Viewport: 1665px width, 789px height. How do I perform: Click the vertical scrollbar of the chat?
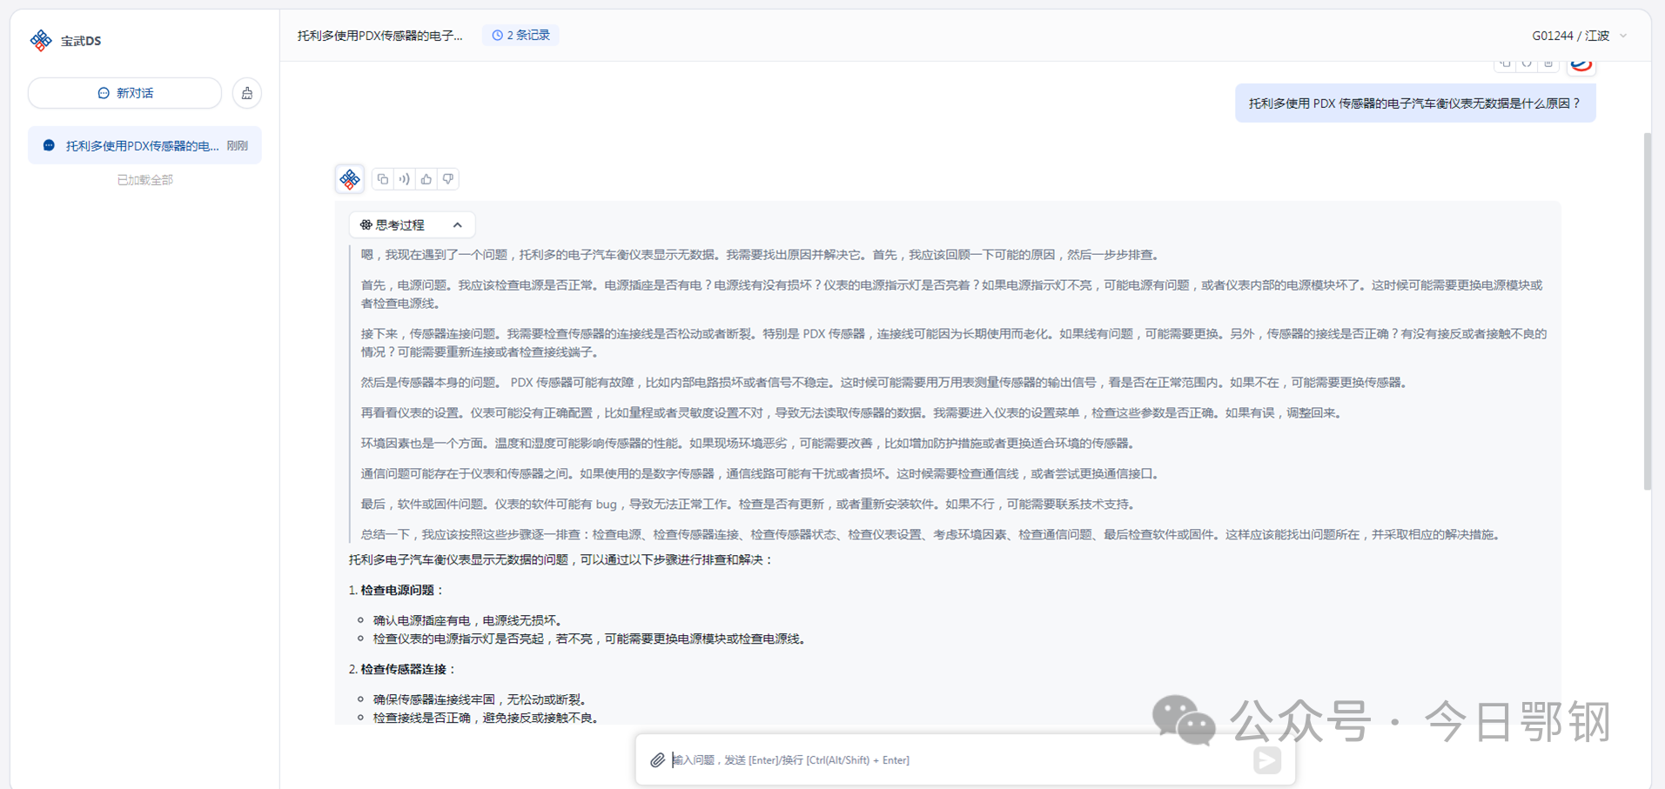coord(1647,311)
